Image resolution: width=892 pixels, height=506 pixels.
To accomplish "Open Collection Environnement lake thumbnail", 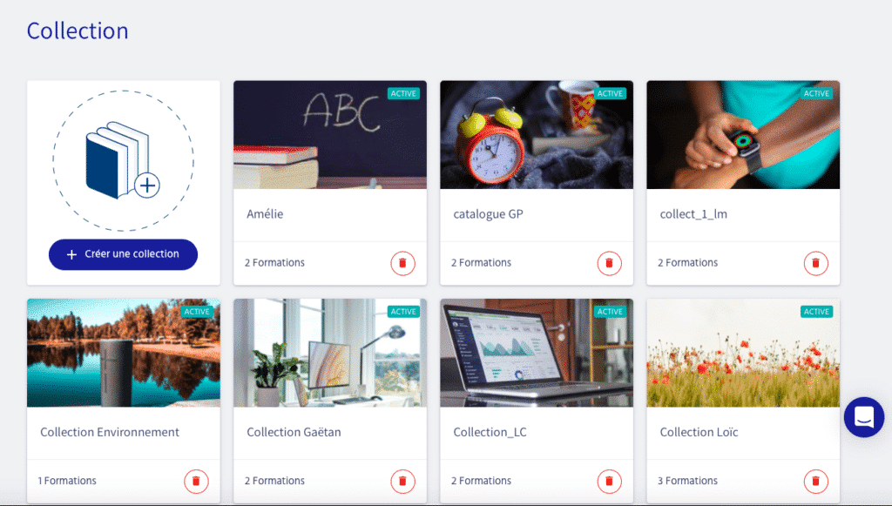I will pyautogui.click(x=124, y=353).
